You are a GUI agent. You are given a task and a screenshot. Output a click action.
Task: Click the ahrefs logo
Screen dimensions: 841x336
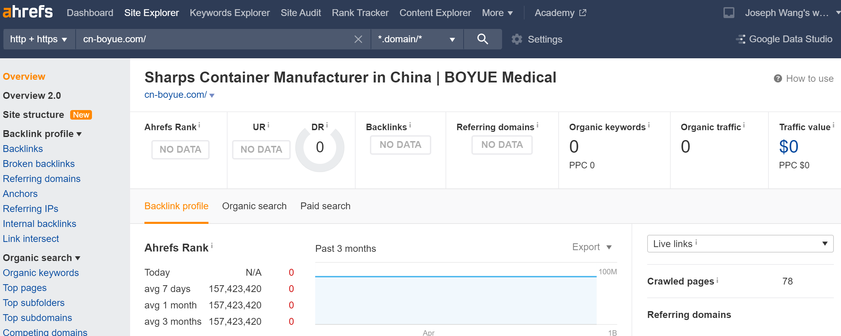pos(28,12)
